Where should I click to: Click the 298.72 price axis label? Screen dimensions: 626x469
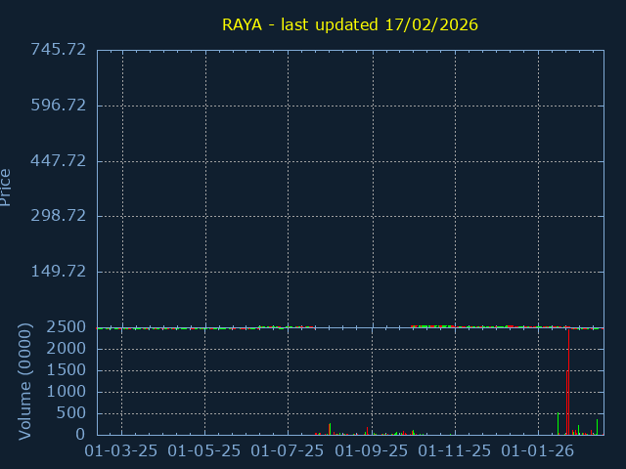tap(59, 216)
